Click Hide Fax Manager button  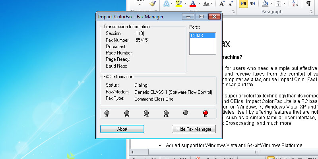click(194, 129)
